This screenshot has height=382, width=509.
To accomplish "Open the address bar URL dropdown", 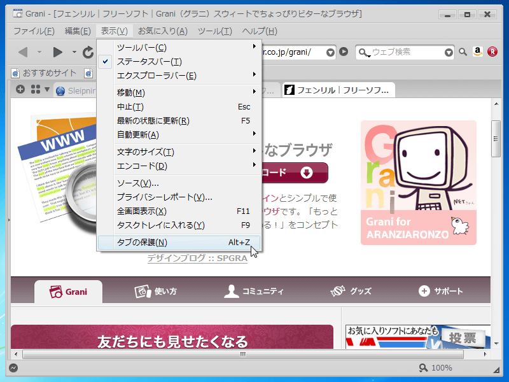I will click(330, 52).
